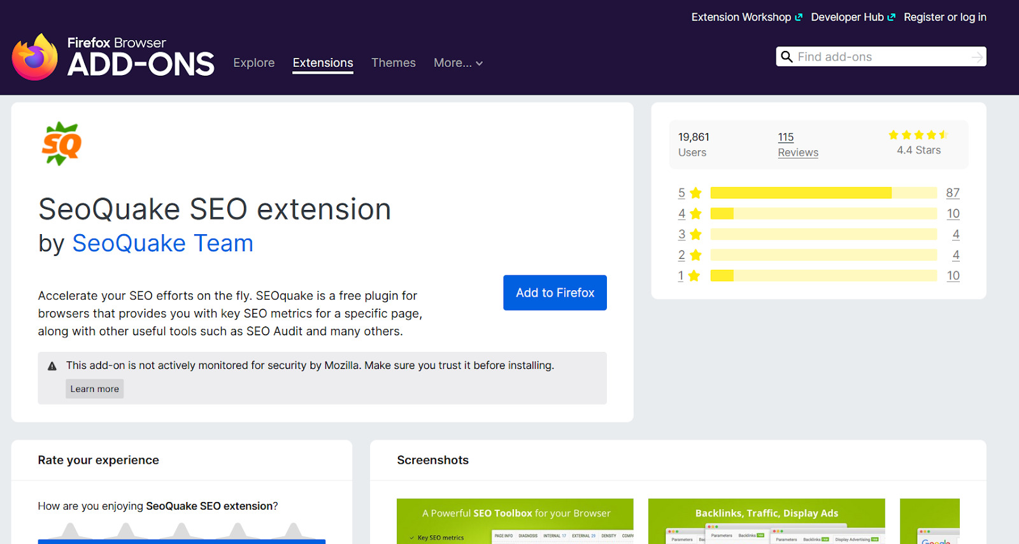Click Register or log in
Viewport: 1019px width, 544px height.
coord(945,17)
